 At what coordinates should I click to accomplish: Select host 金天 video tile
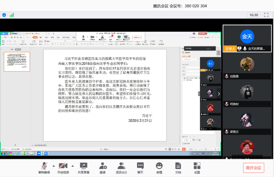point(247,38)
